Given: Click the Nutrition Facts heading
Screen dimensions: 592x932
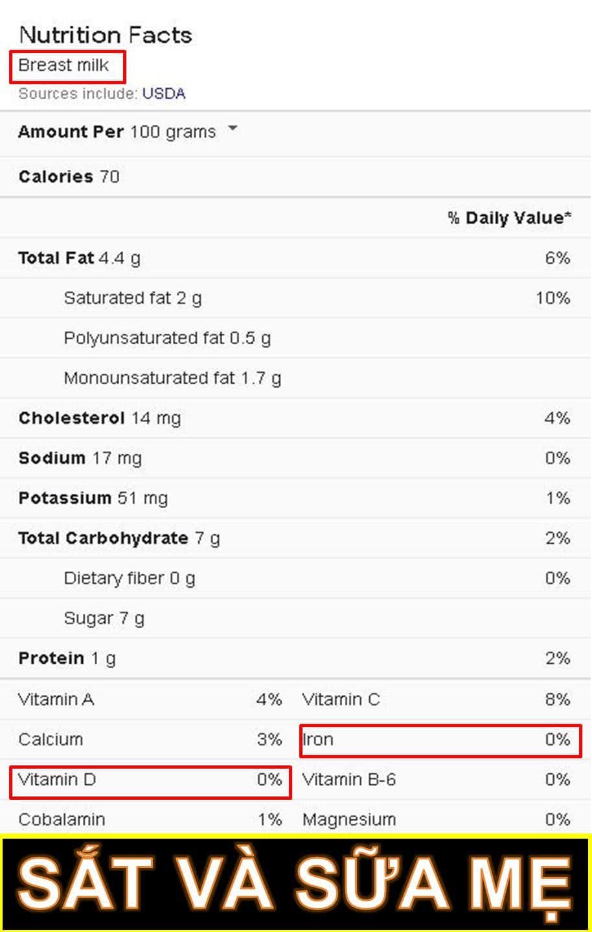Looking at the screenshot, I should click(x=106, y=34).
